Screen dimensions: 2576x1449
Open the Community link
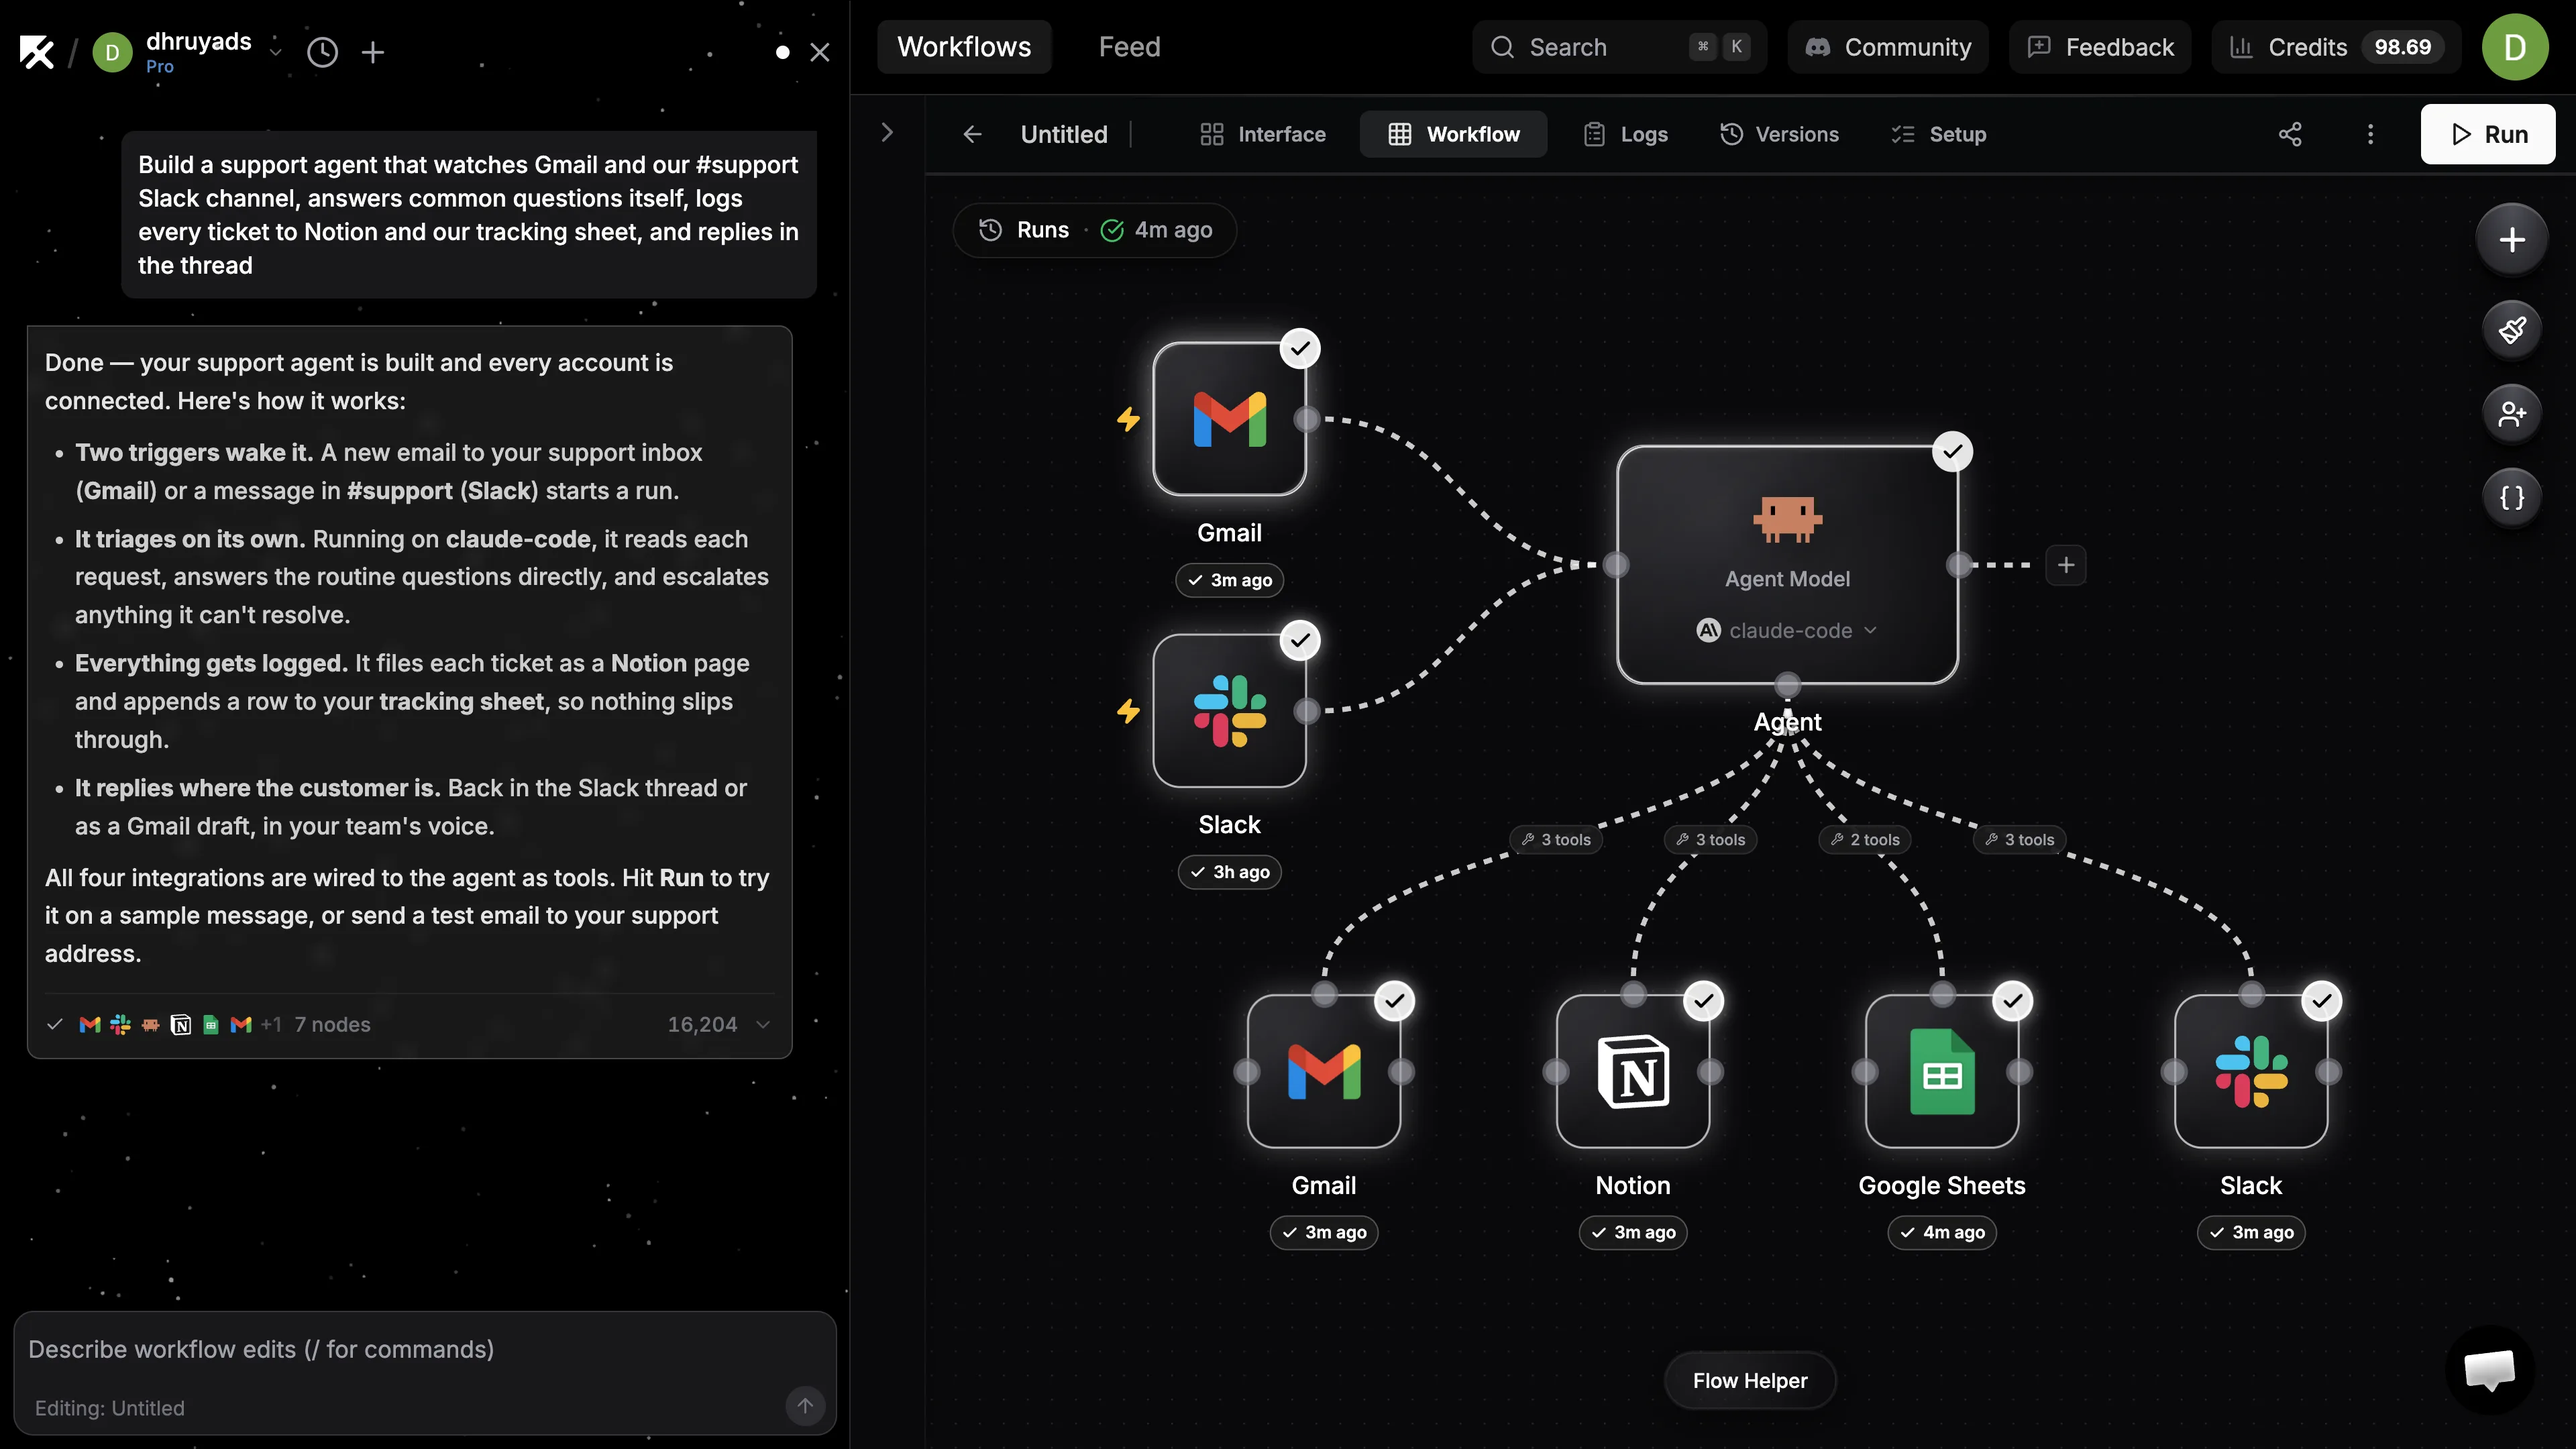(1888, 47)
